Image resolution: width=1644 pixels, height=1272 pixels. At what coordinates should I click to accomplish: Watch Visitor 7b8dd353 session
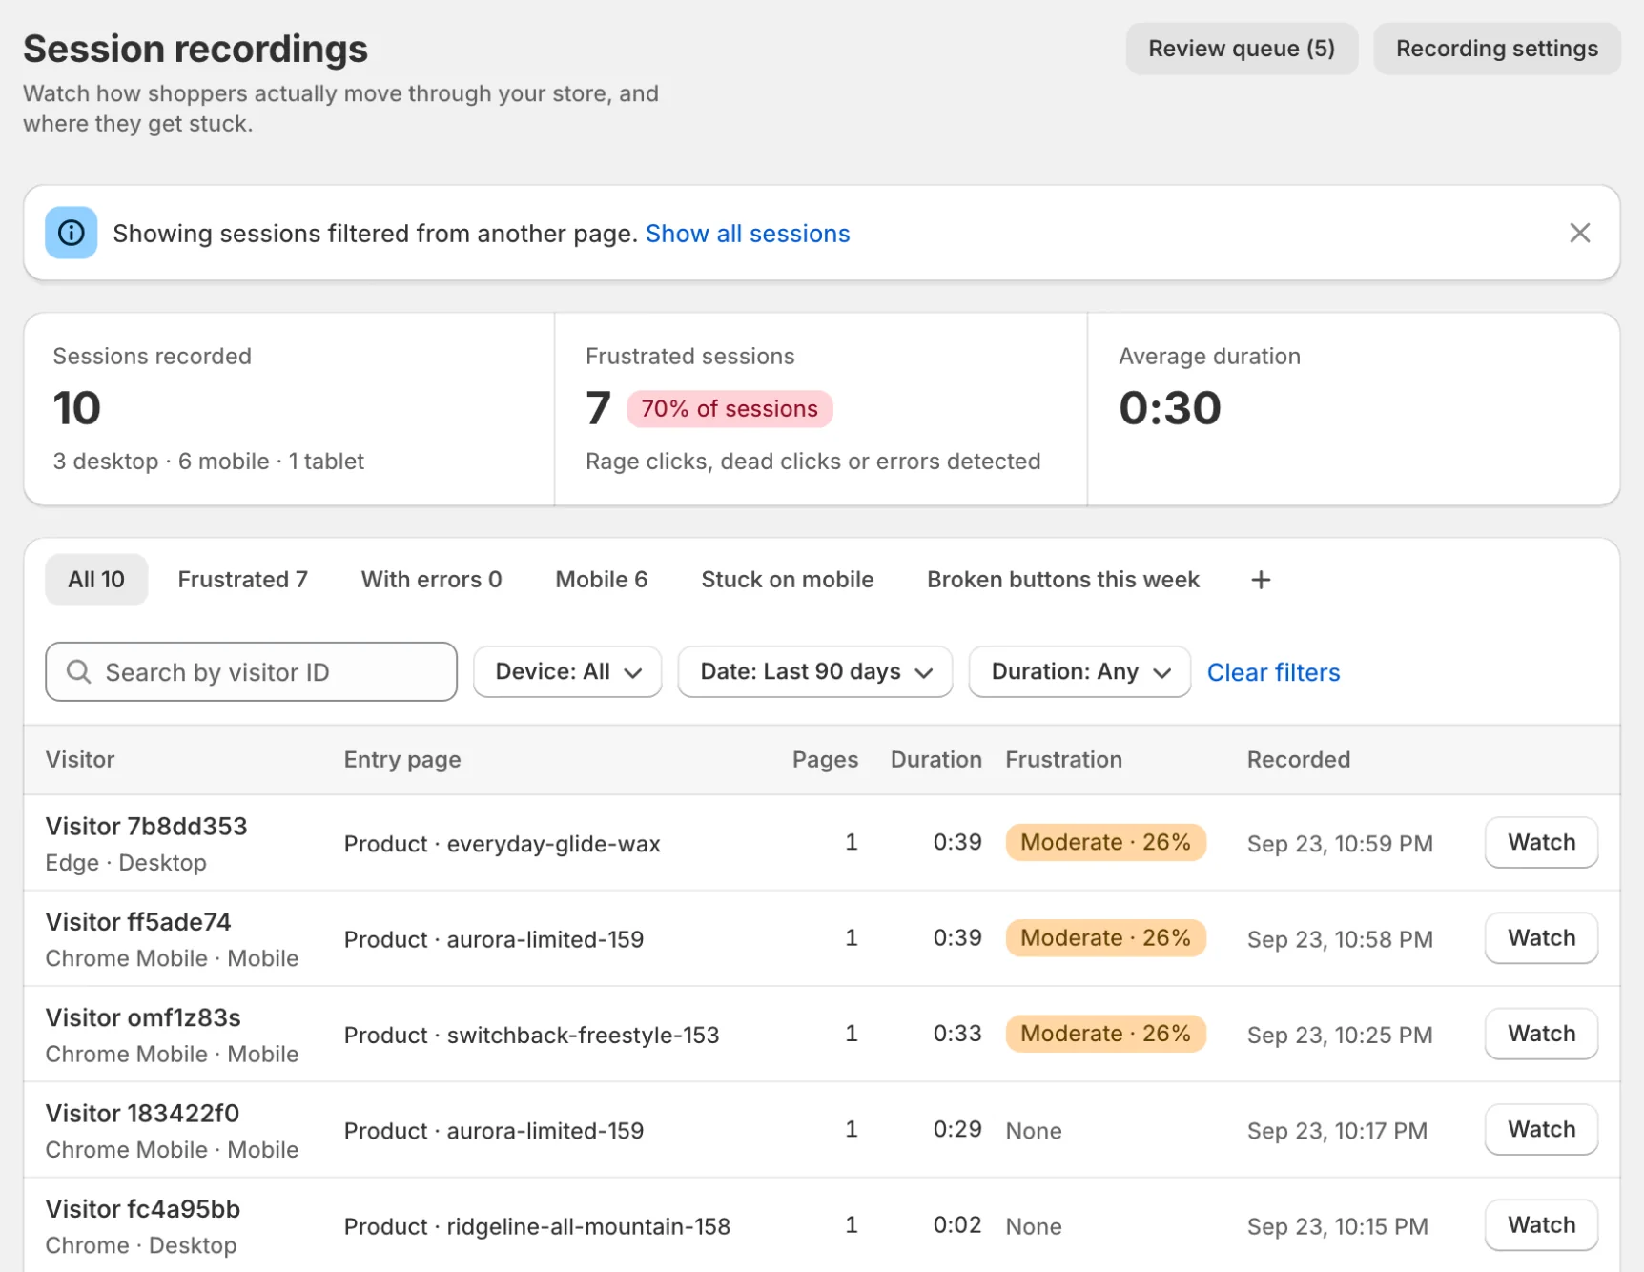click(x=1541, y=843)
